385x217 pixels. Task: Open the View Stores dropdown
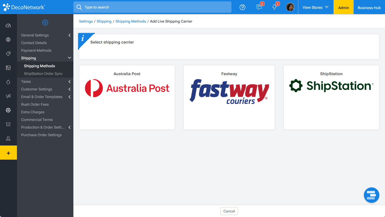(316, 7)
